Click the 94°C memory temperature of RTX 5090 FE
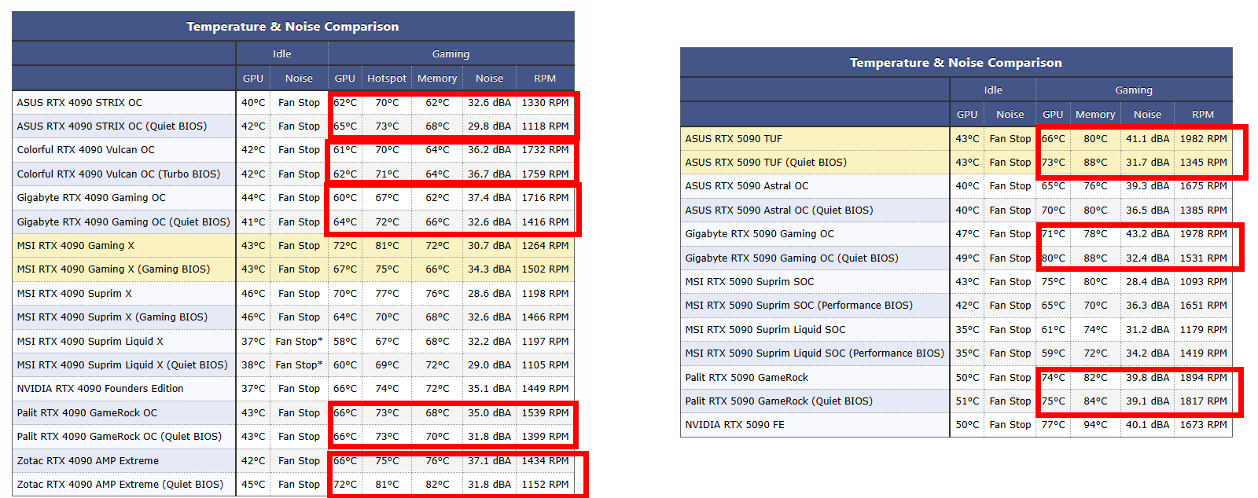The width and height of the screenshot is (1258, 498). [1095, 424]
